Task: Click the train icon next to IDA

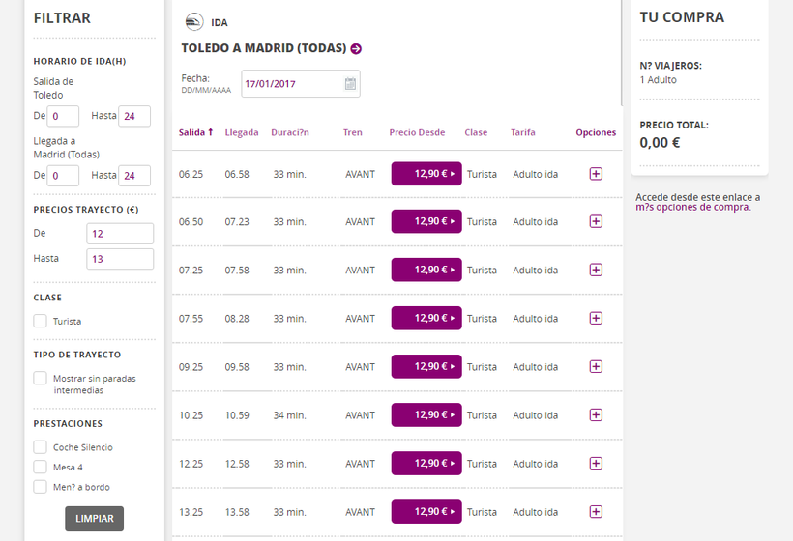Action: point(194,22)
